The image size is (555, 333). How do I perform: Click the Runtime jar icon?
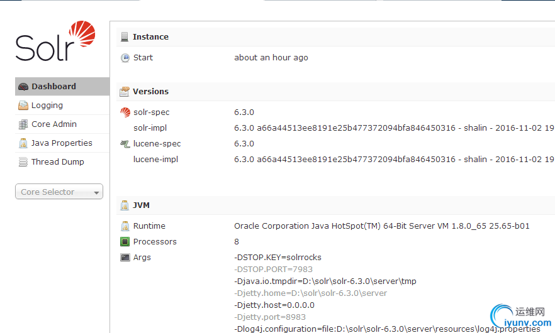pos(125,226)
